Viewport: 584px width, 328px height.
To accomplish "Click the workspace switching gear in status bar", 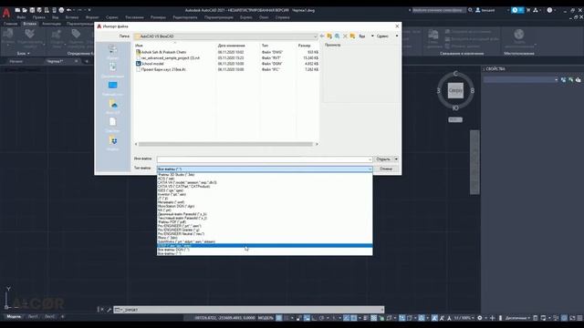I will pyautogui.click(x=480, y=318).
